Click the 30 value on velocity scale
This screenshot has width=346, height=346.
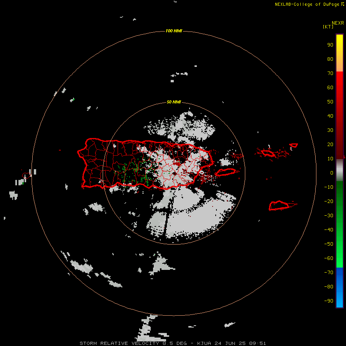tap(330, 130)
